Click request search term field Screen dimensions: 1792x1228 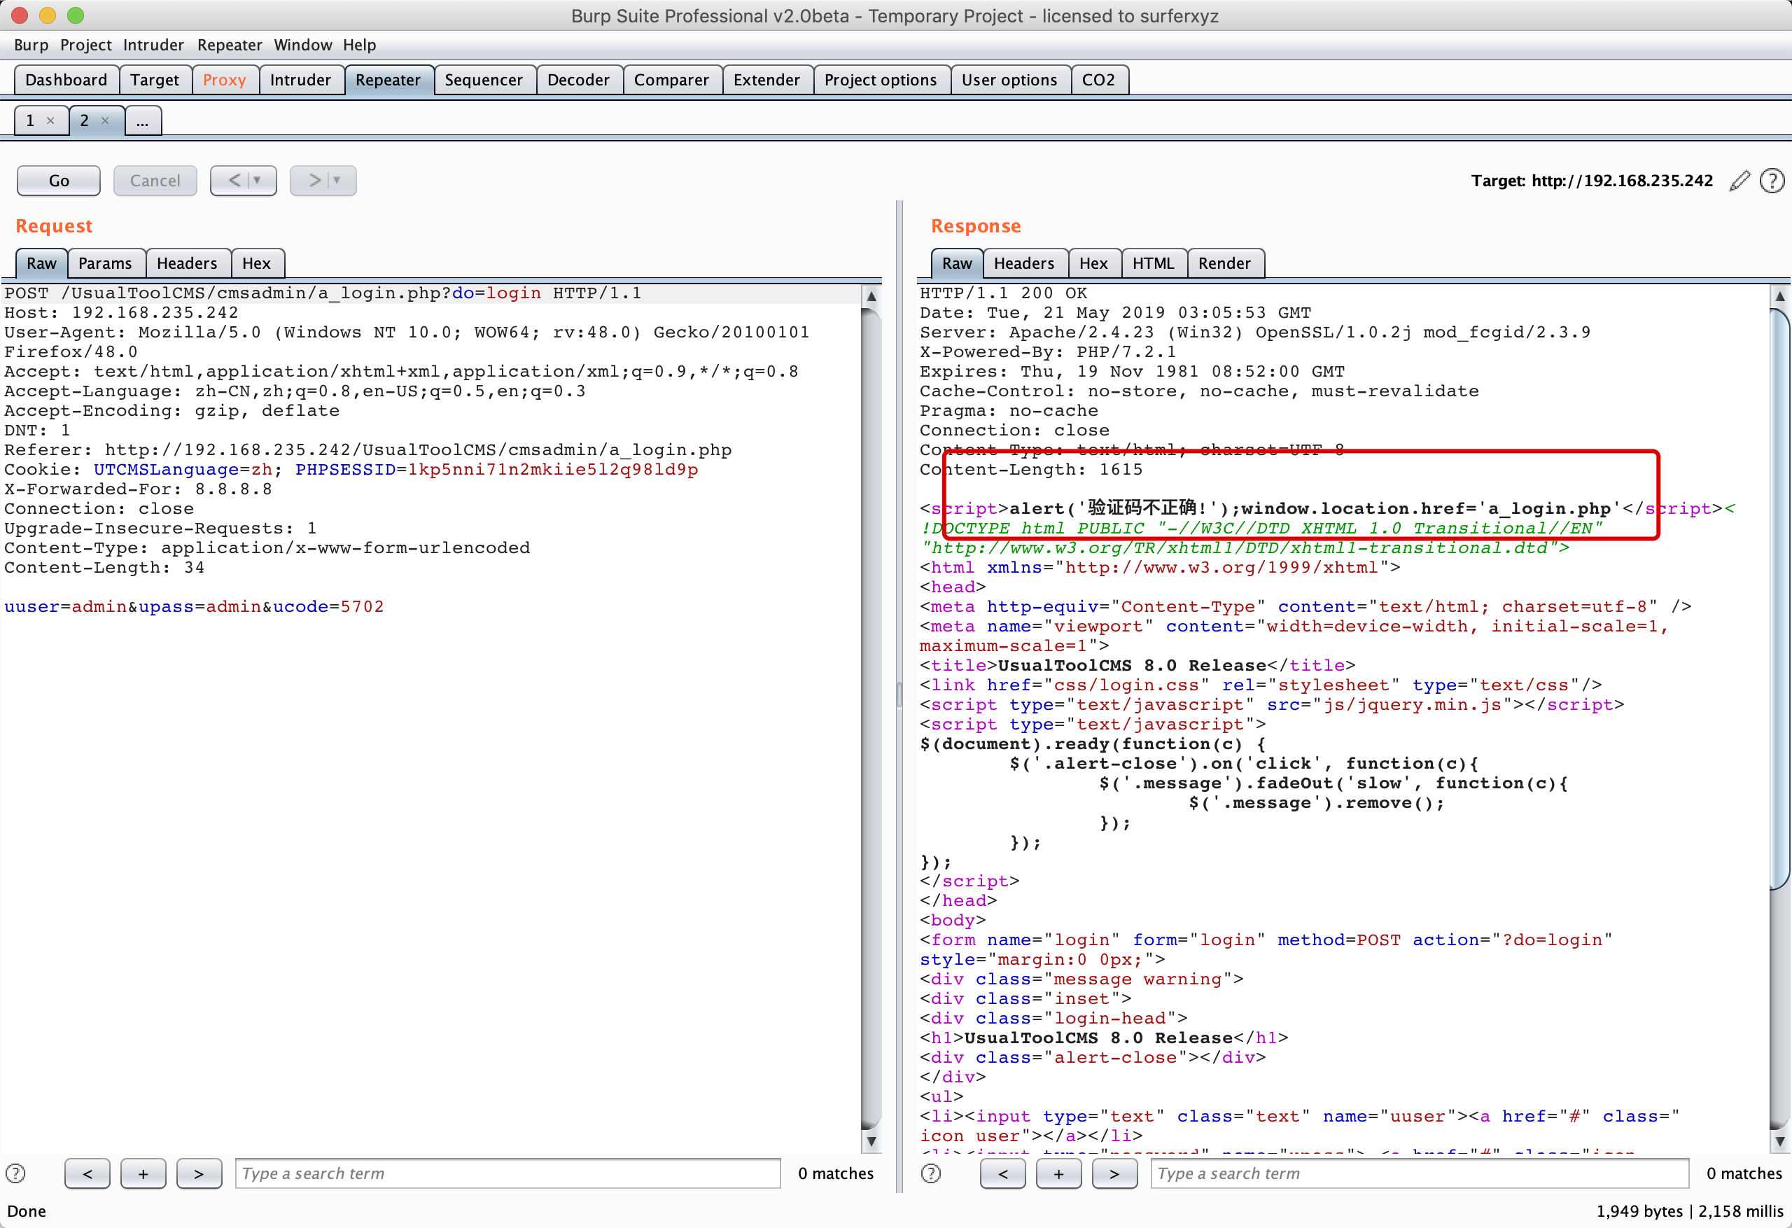point(507,1173)
